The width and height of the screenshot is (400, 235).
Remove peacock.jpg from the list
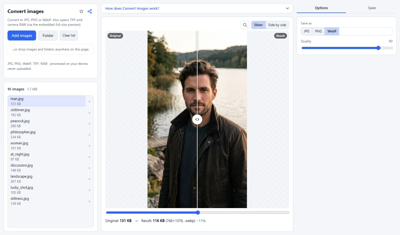(89, 124)
